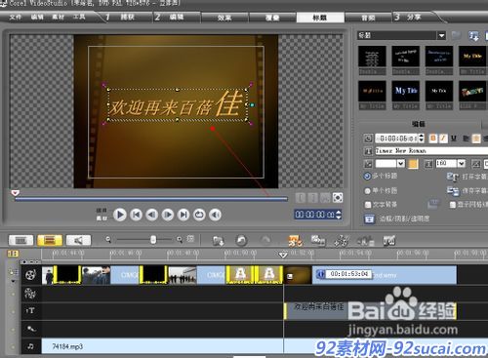488x358 pixels.
Task: Expand the title gallery dropdown
Action: 441,35
